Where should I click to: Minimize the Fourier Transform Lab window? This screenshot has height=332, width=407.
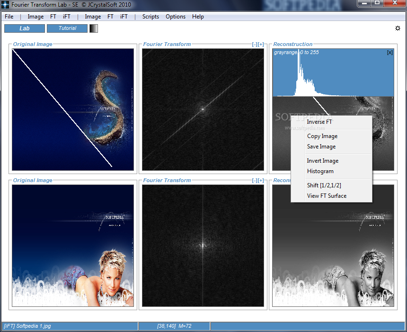(364, 3)
